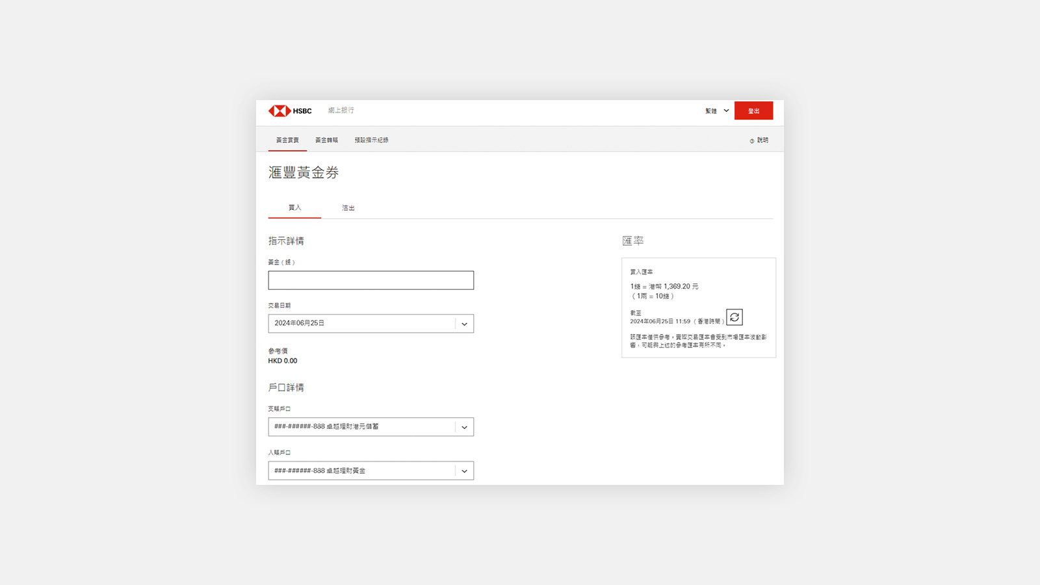Image resolution: width=1040 pixels, height=585 pixels.
Task: Click the （1兩 = 10錢）conversion note
Action: 653,296
